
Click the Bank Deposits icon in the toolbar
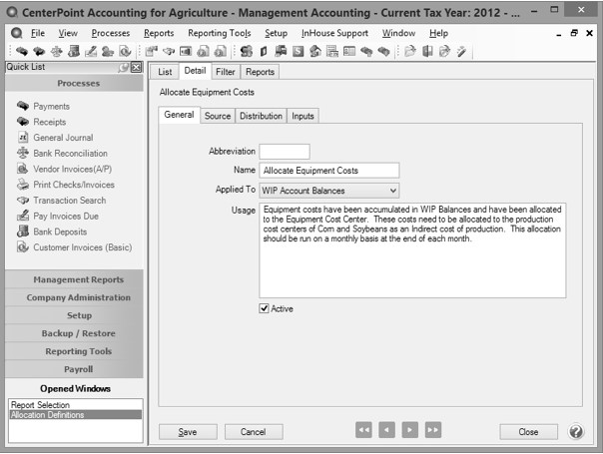pos(74,51)
